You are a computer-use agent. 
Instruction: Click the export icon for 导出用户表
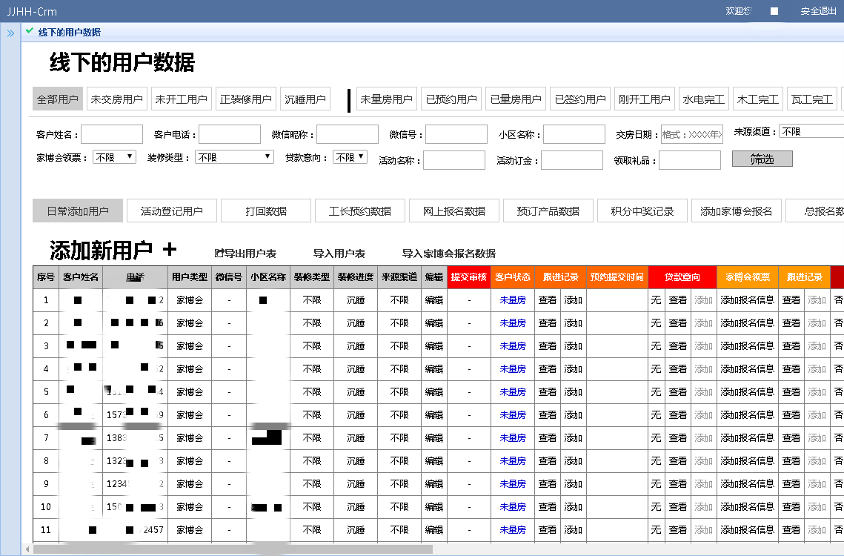(x=219, y=254)
